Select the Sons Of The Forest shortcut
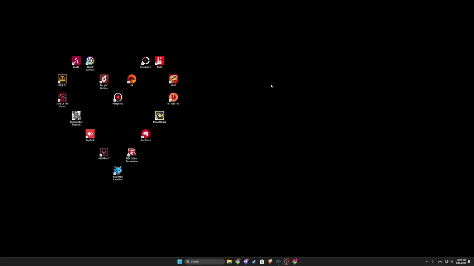This screenshot has width=474, height=266. tap(62, 100)
